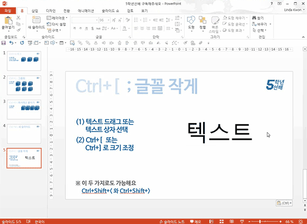Toggle the Notes (슬라이드 노트) pane button
Image resolution: width=307 pixels, height=224 pixels.
point(172,222)
